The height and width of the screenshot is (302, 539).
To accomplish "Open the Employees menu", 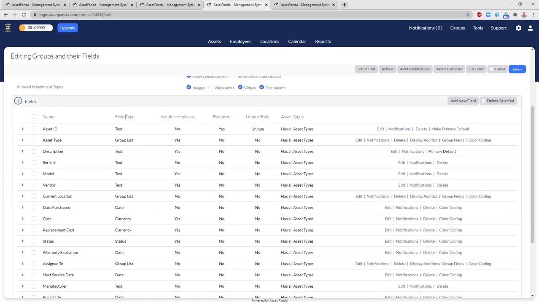I will [240, 41].
